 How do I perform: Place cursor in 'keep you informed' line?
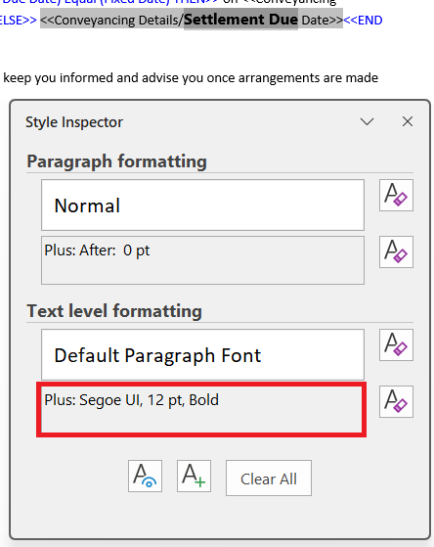[x=191, y=78]
